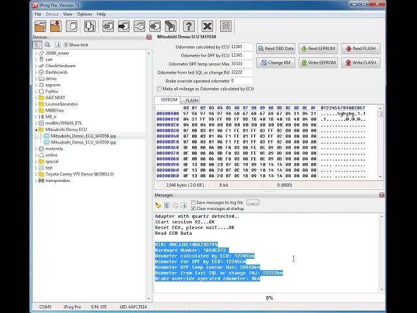Collapse the Mitsubishi Denso ECU folder
This screenshot has width=417, height=313.
[x=36, y=130]
